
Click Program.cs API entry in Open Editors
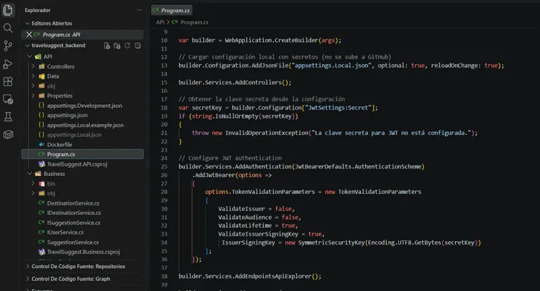[82, 34]
